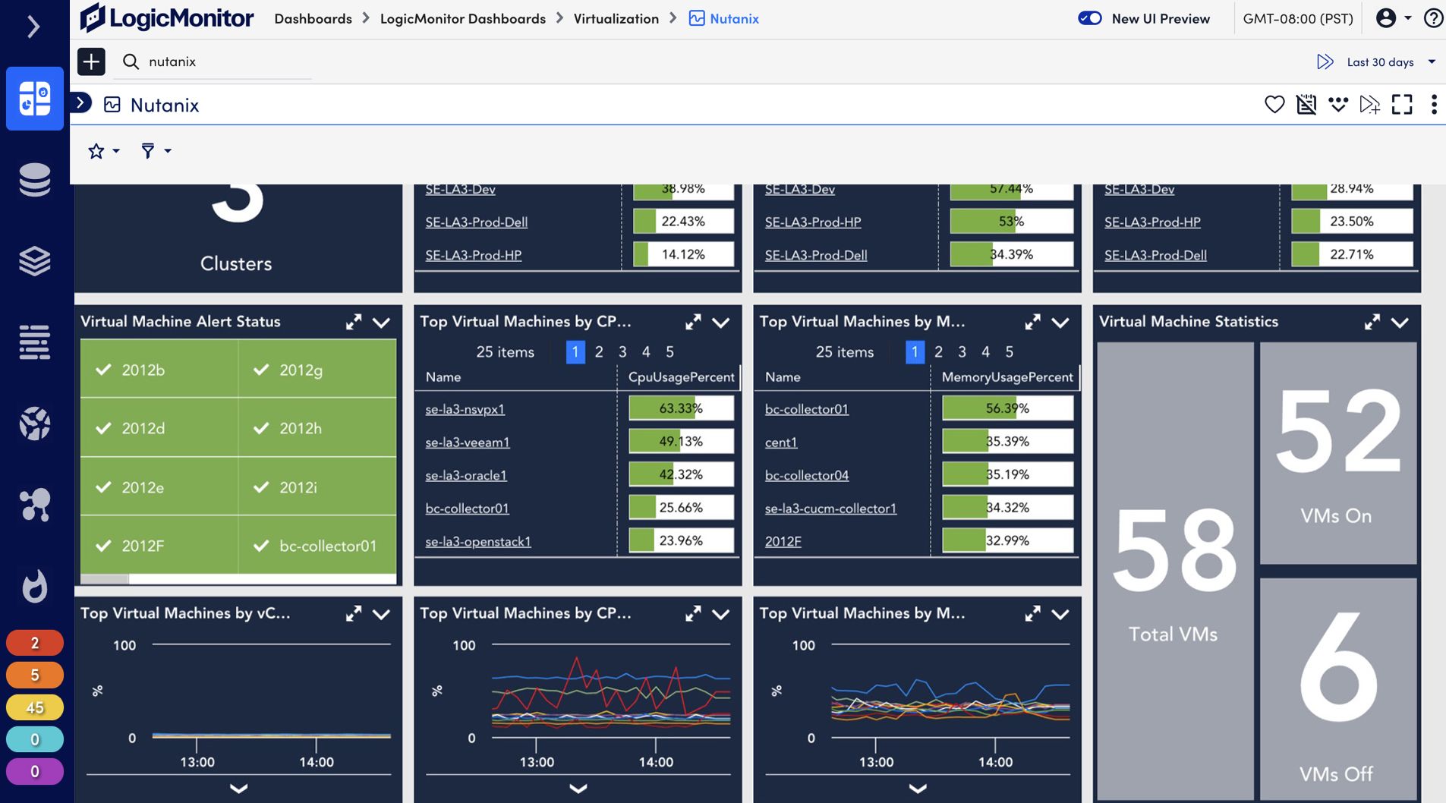Toggle the scheduled report icon on the dashboard toolbar
The height and width of the screenshot is (803, 1446).
(x=1307, y=105)
